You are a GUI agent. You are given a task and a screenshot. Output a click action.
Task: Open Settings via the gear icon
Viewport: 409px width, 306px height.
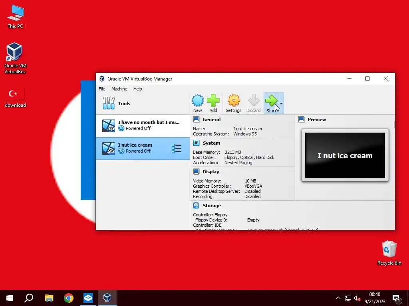point(234,100)
